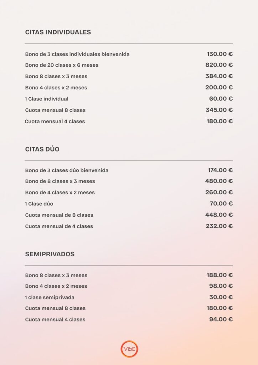
Task: Click the 188.00 € price
Action: [x=220, y=275]
